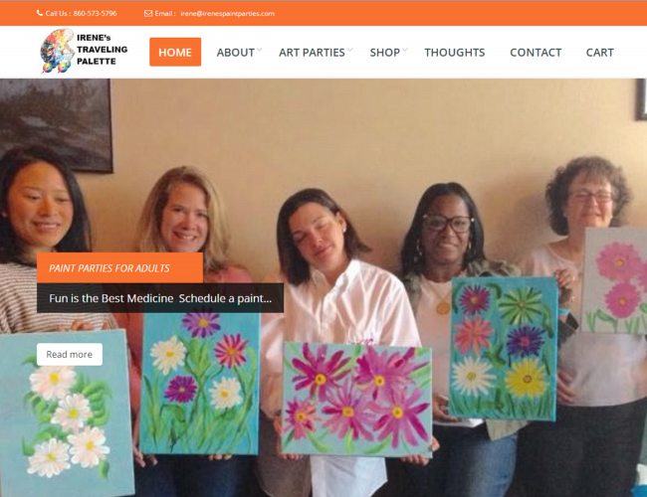This screenshot has height=497, width=647.
Task: Click the Irene's Traveling Palette site title text
Action: click(x=102, y=50)
